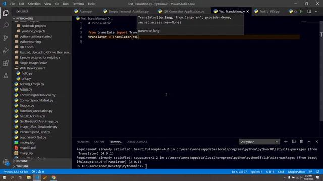Open the Help menu
This screenshot has width=323, height=181.
pos(91,4)
